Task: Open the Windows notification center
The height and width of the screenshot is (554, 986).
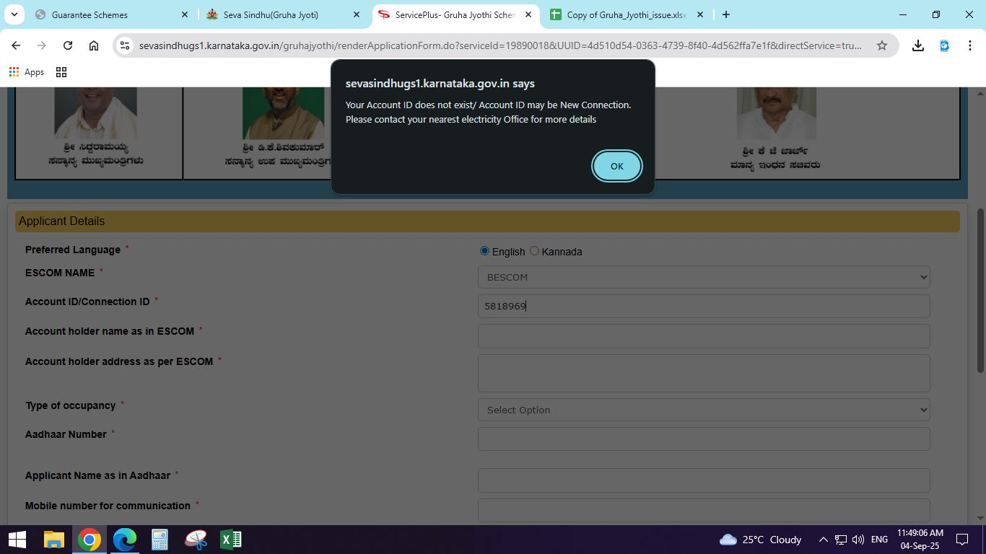Action: 962,540
